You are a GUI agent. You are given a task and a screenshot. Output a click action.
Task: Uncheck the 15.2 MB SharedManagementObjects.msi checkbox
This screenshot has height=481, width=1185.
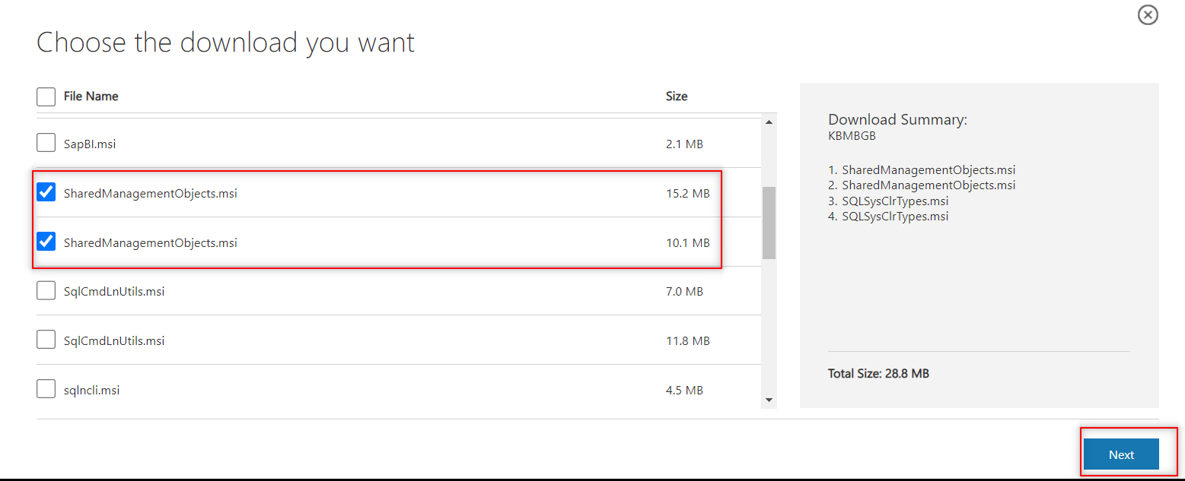pos(46,192)
